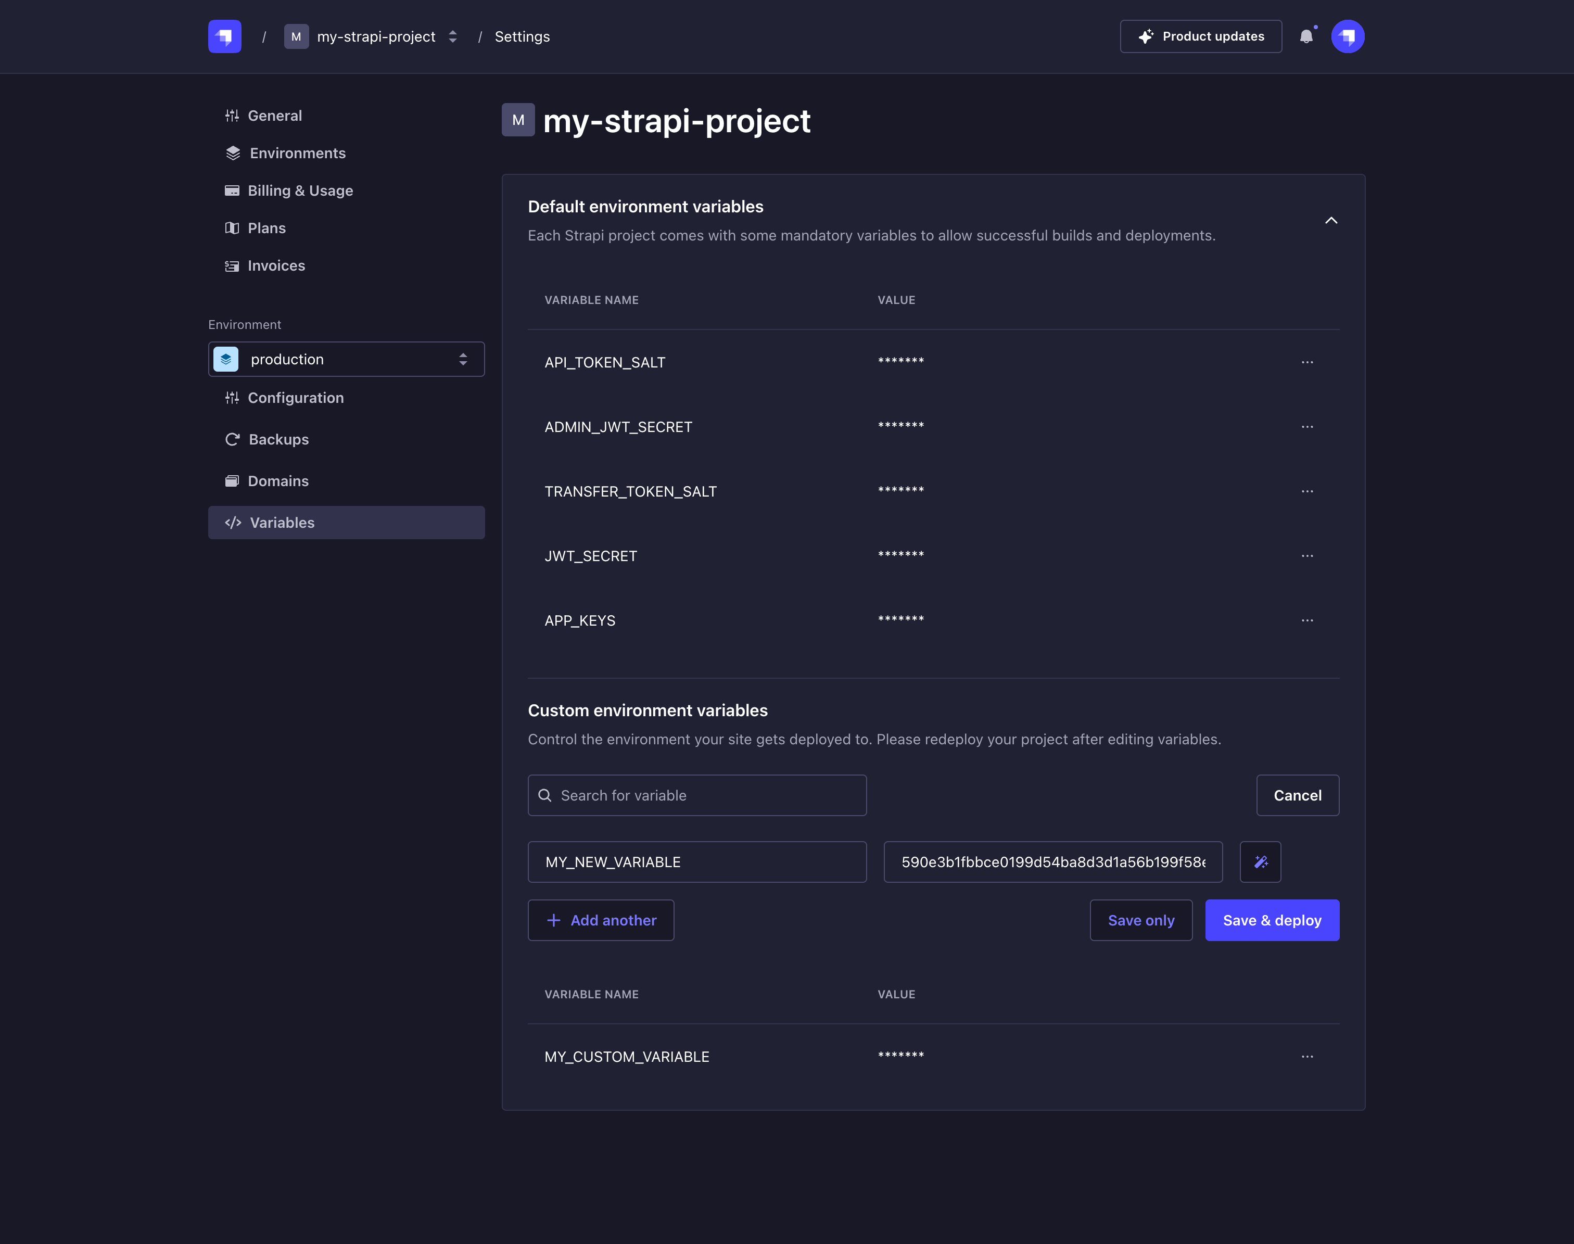Open the ellipsis menu for JWT_SECRET

pyautogui.click(x=1308, y=555)
